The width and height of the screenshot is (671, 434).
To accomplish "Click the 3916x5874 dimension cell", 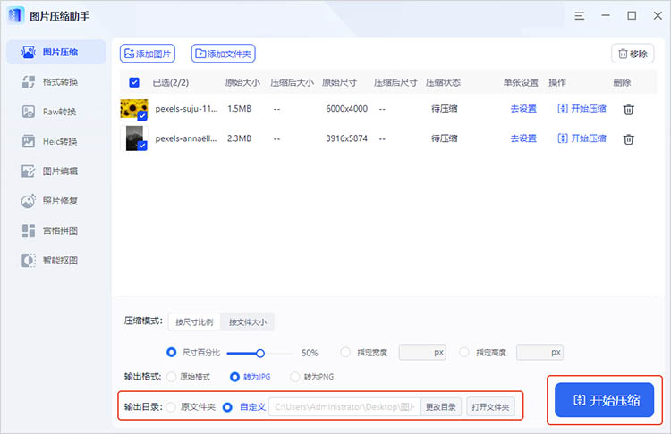I will 346,138.
